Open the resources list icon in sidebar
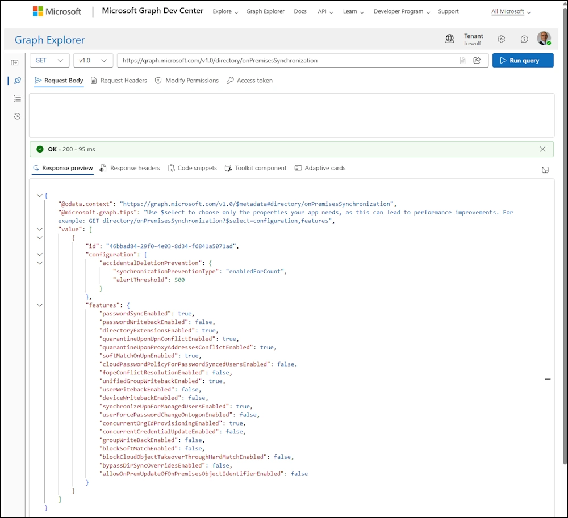 [17, 98]
